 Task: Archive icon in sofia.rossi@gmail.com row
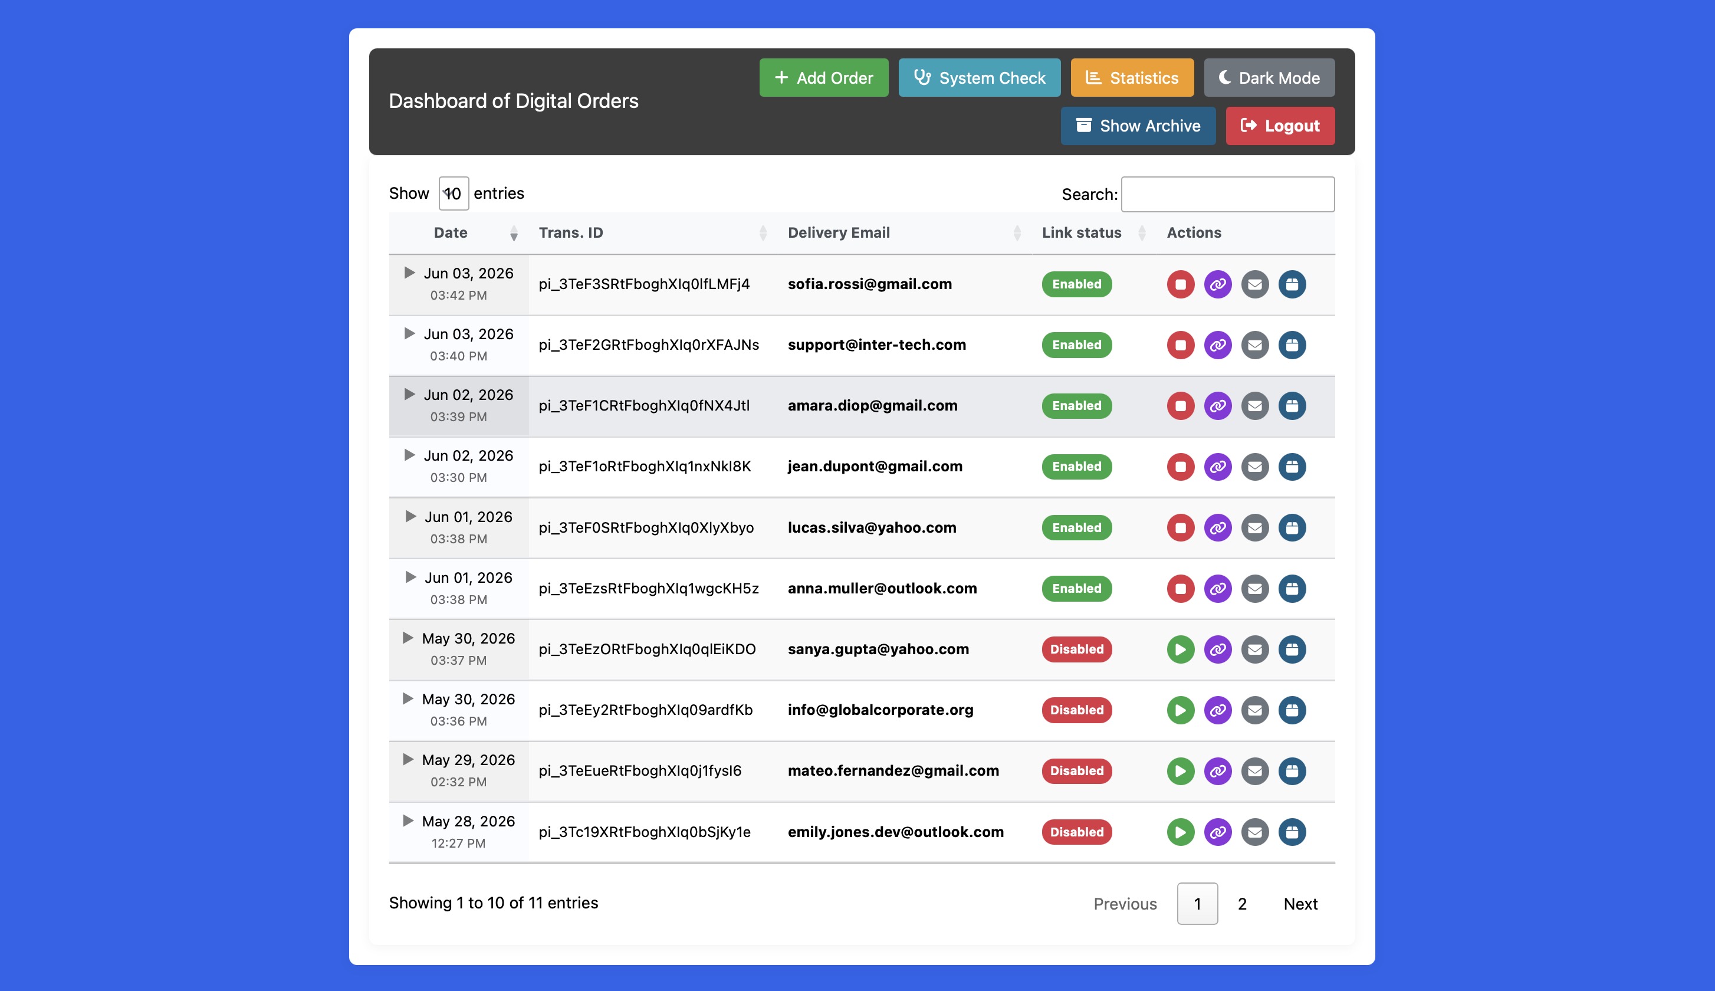click(1292, 284)
